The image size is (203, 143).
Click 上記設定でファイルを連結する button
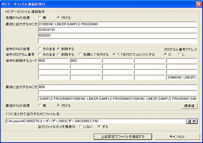pyautogui.click(x=123, y=137)
